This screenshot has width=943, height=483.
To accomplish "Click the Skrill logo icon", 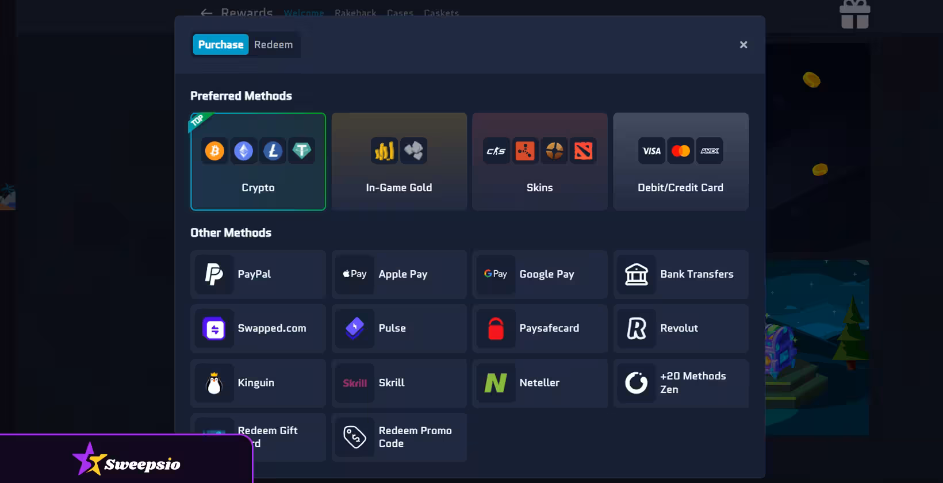I will pos(355,383).
